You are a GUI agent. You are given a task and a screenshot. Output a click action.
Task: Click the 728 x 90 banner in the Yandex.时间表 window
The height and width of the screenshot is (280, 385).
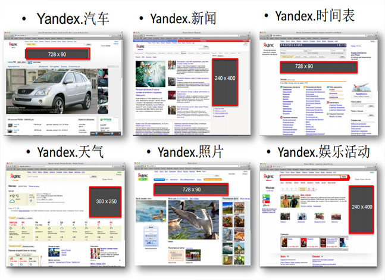click(x=318, y=67)
